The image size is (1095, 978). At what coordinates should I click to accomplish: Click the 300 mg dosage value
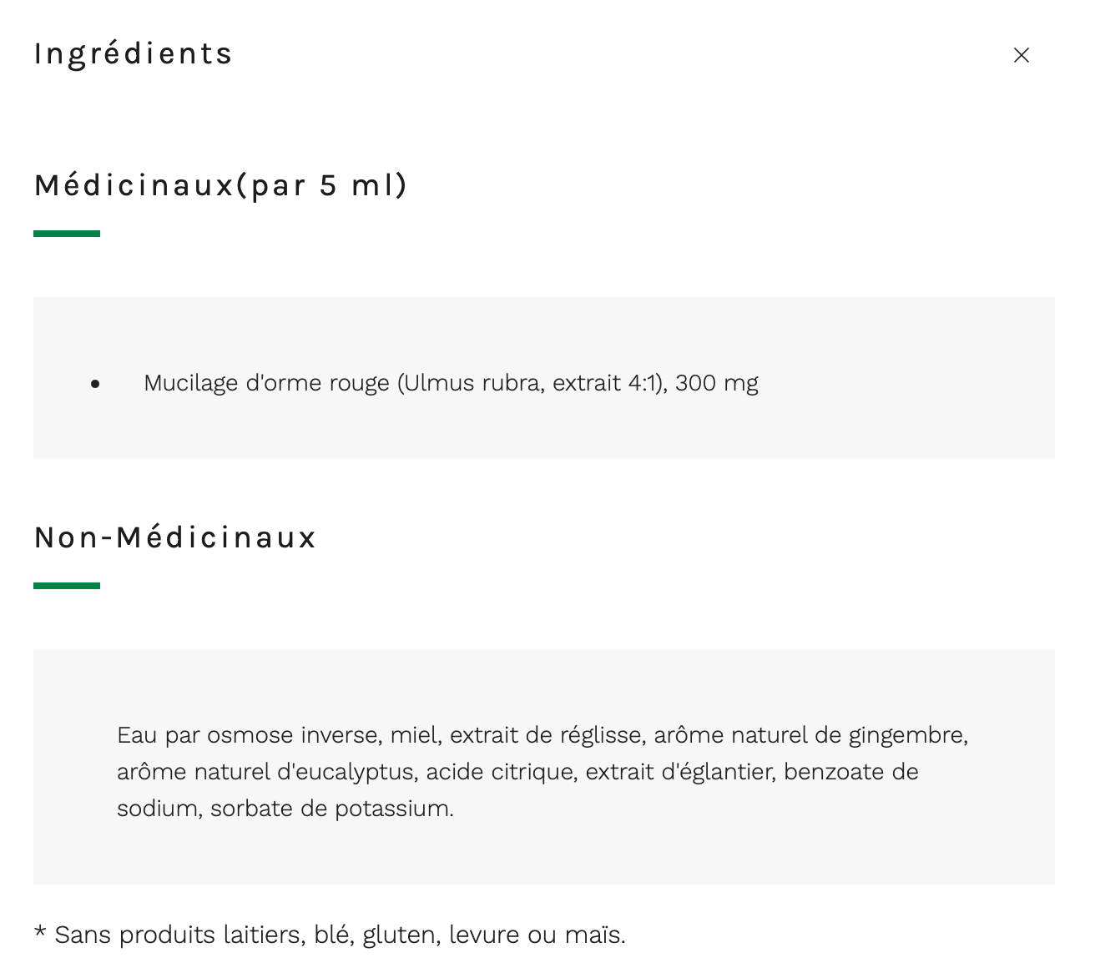[719, 383]
